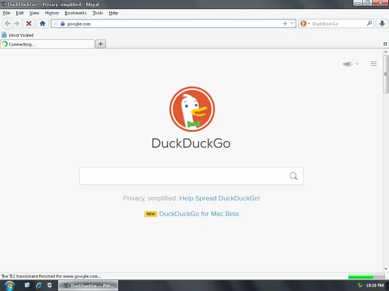Screen dimensions: 389x291
Task: Open the View menu
Action: click(x=34, y=13)
